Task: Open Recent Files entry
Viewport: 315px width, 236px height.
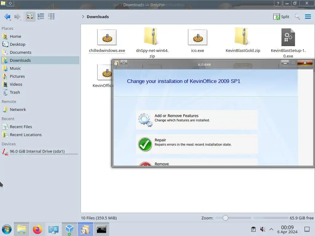Action: 40,127
